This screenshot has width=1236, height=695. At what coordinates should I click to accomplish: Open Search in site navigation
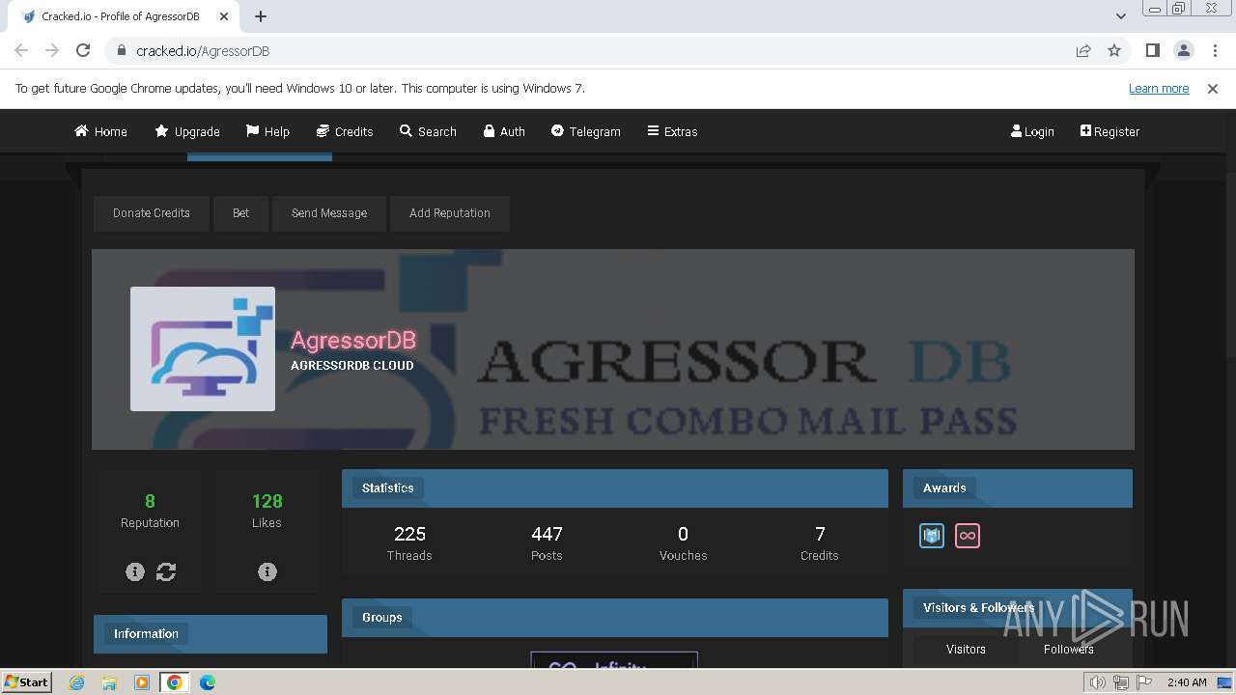[x=428, y=131]
